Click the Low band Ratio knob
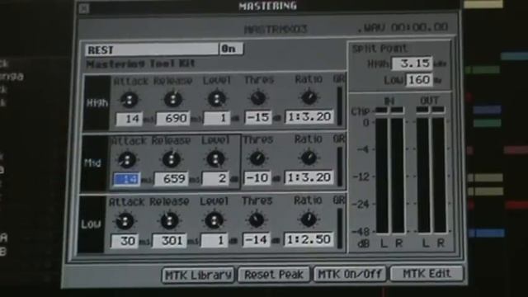 (x=308, y=219)
